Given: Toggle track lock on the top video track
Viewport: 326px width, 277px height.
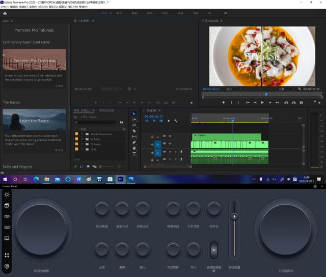Looking at the screenshot, I should (152, 136).
